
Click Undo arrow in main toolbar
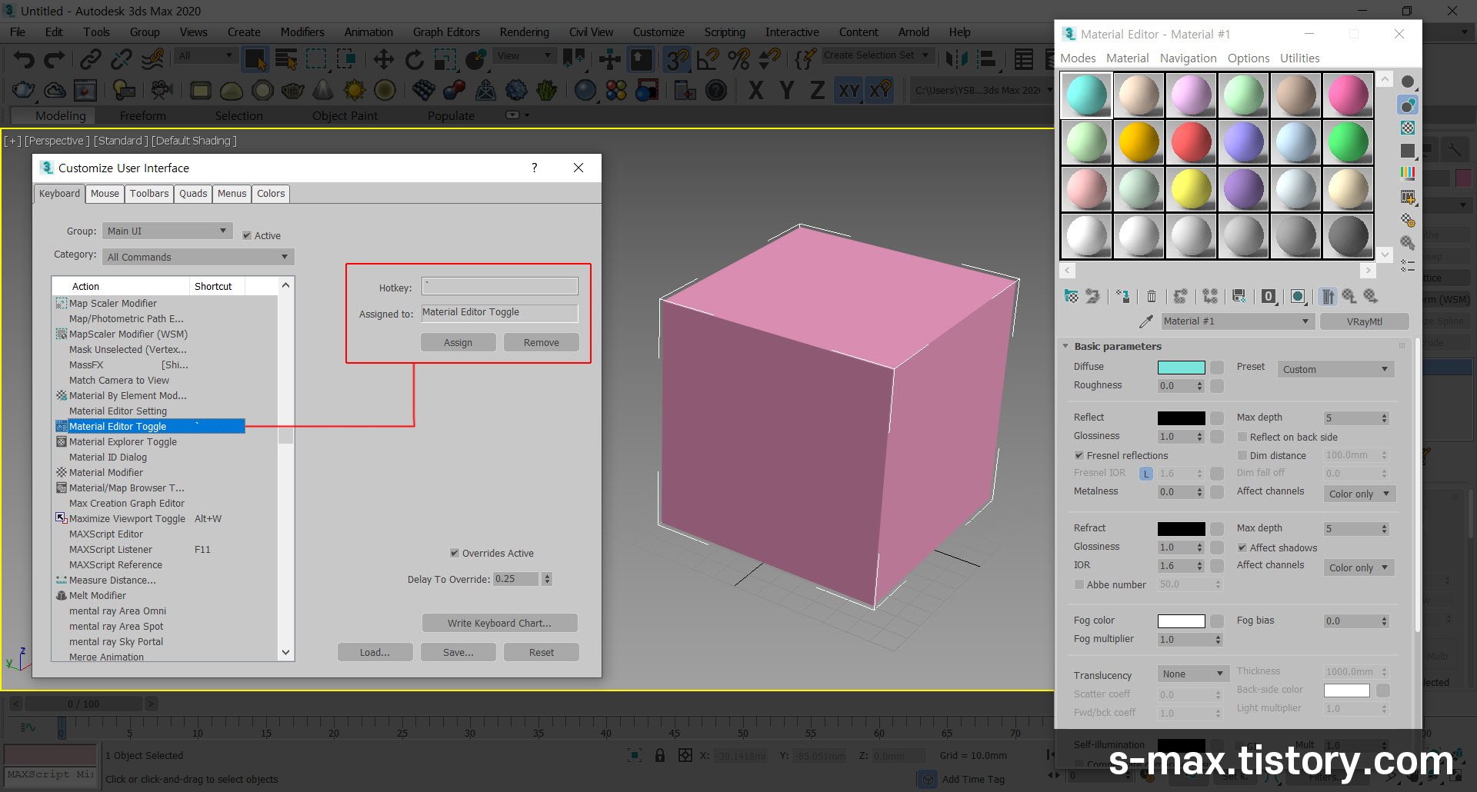[x=24, y=58]
